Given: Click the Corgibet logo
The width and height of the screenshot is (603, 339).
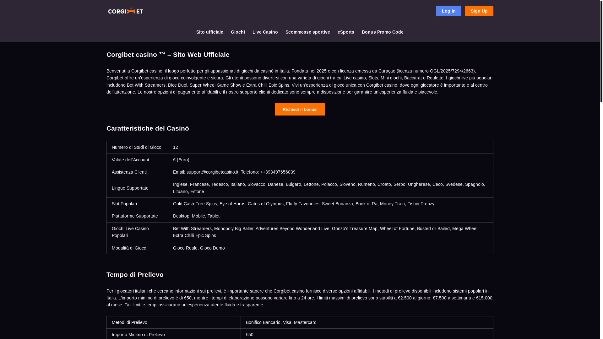Looking at the screenshot, I should point(126,11).
